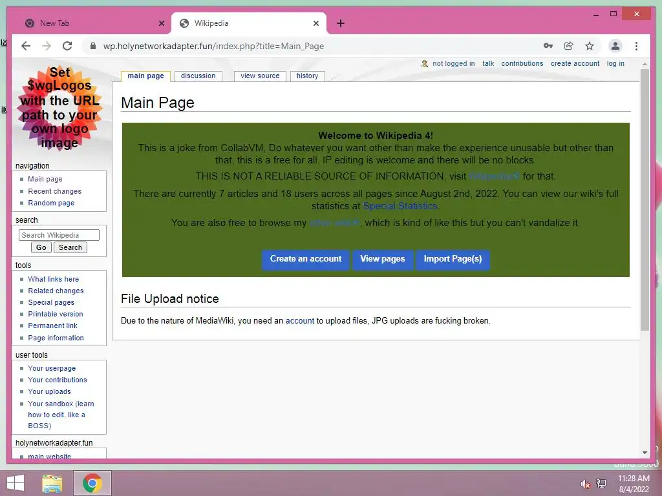Click the Search button in sidebar
The height and width of the screenshot is (496, 662).
pos(70,247)
